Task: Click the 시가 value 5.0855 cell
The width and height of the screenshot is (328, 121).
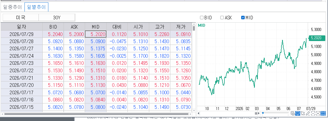Action: tap(138, 92)
